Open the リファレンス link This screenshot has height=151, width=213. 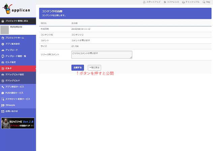172,2
